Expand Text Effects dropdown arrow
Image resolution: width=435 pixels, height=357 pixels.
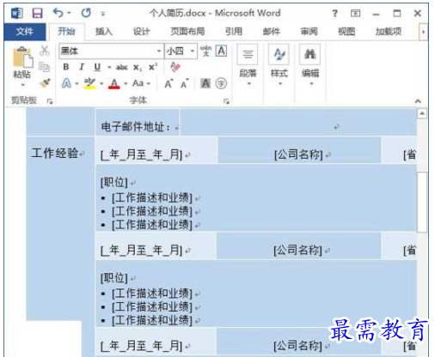[77, 84]
